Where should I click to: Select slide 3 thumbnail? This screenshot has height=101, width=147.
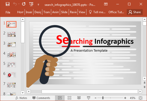(11, 45)
